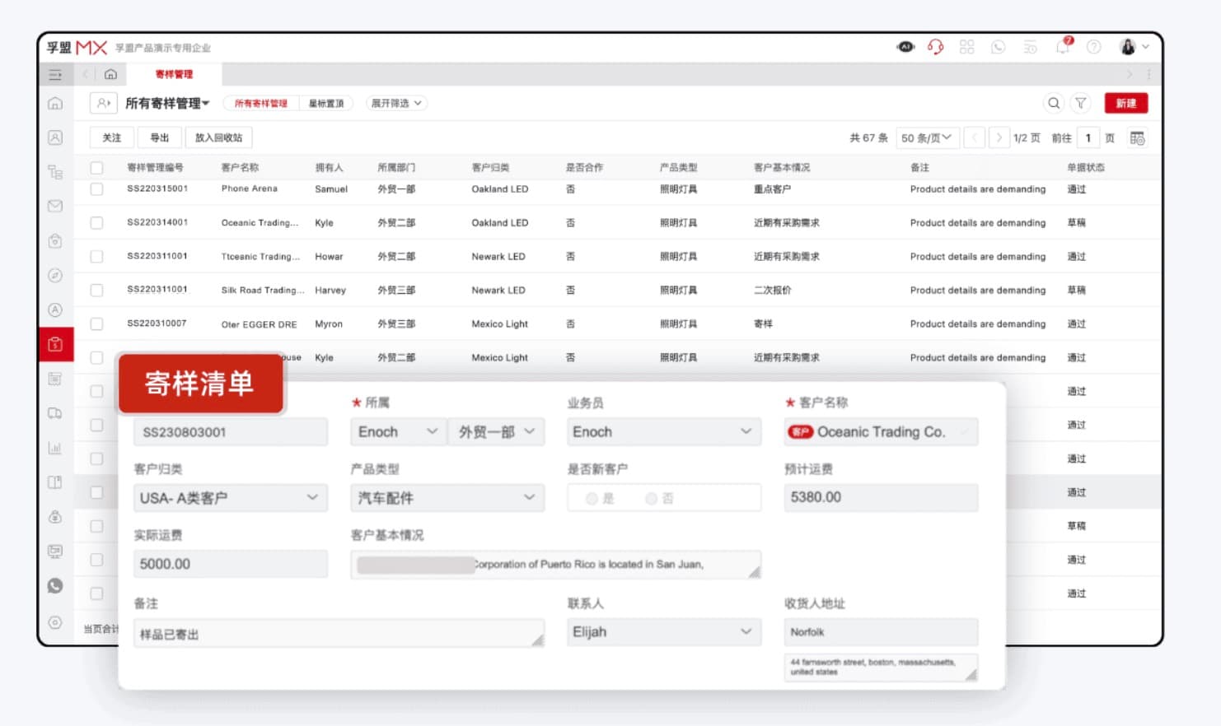The image size is (1221, 726).
Task: Collapse the sidebar with the hamburger icon
Action: (55, 75)
